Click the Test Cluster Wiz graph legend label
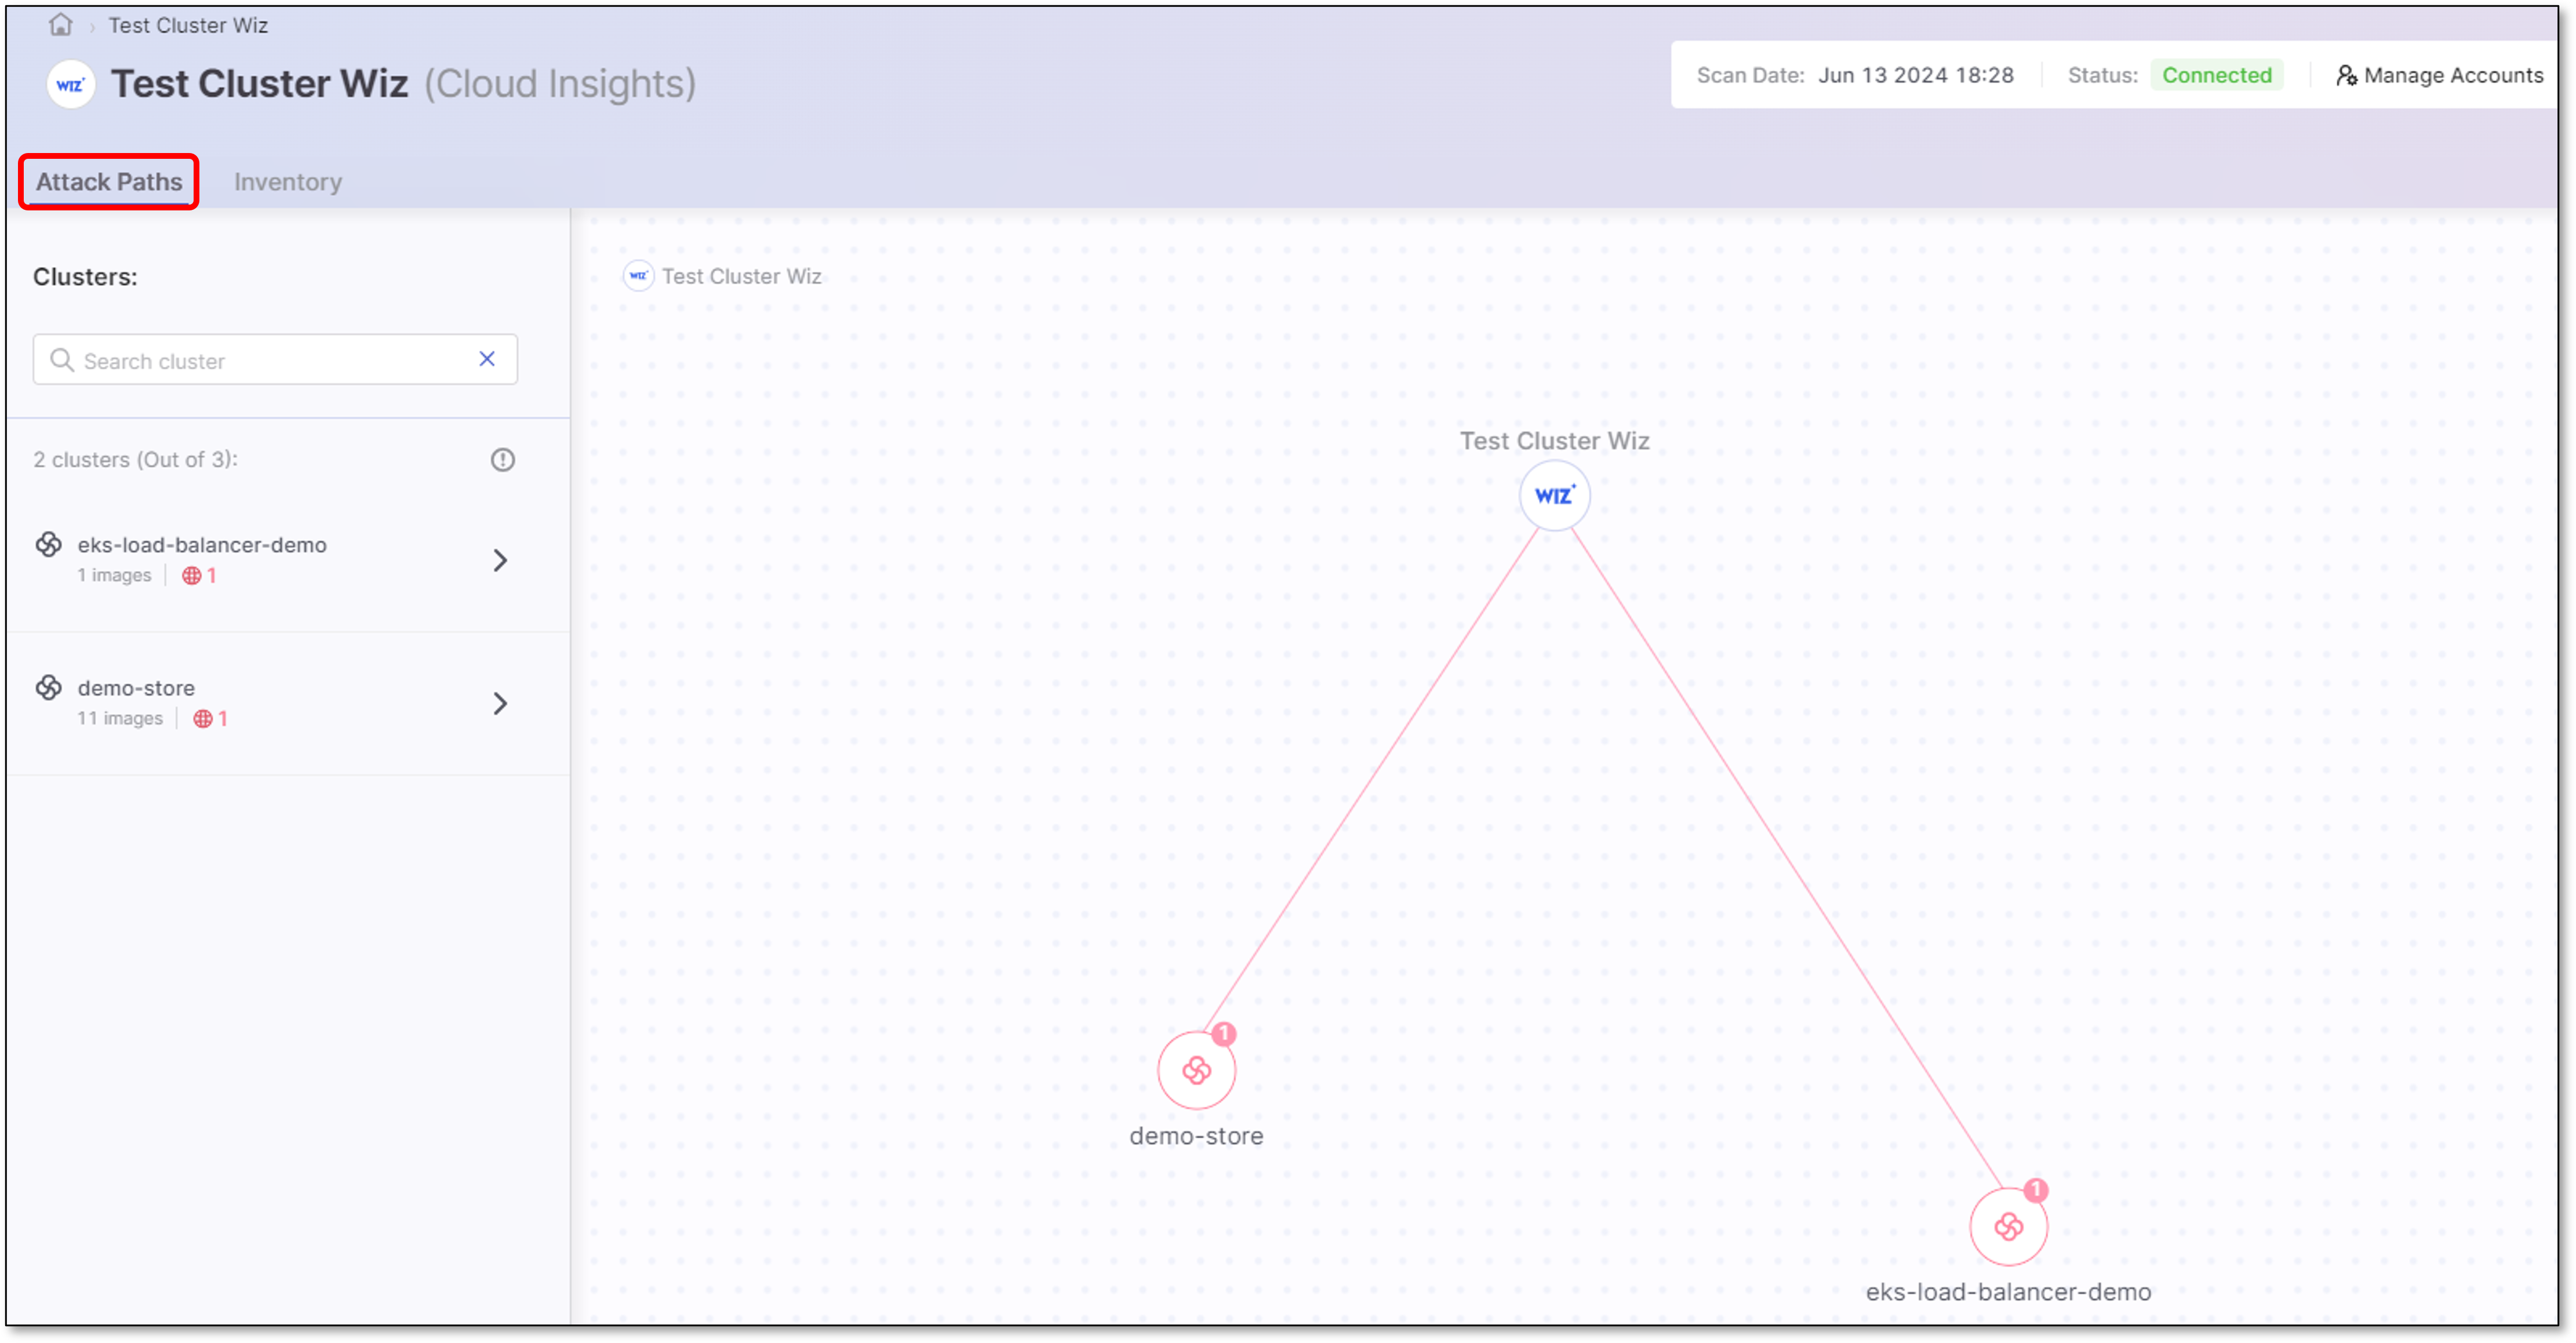Viewport: 2576px width, 1343px height. point(741,276)
